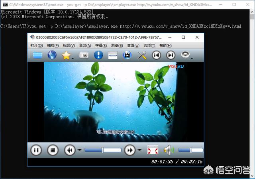Click the 00:01:35 / 00:03:15 time display
The height and width of the screenshot is (179, 255).
coord(177,161)
